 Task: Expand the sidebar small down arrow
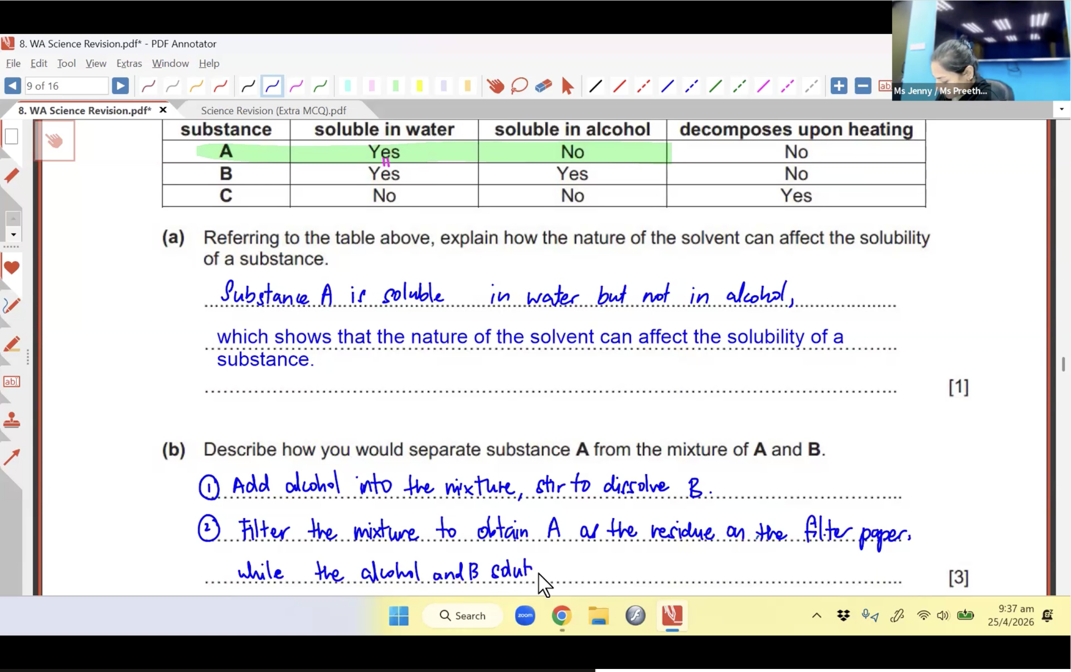pyautogui.click(x=14, y=235)
